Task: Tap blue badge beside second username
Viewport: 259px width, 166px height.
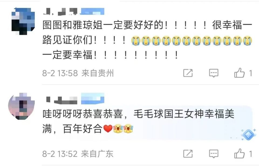Action: [x=93, y=99]
